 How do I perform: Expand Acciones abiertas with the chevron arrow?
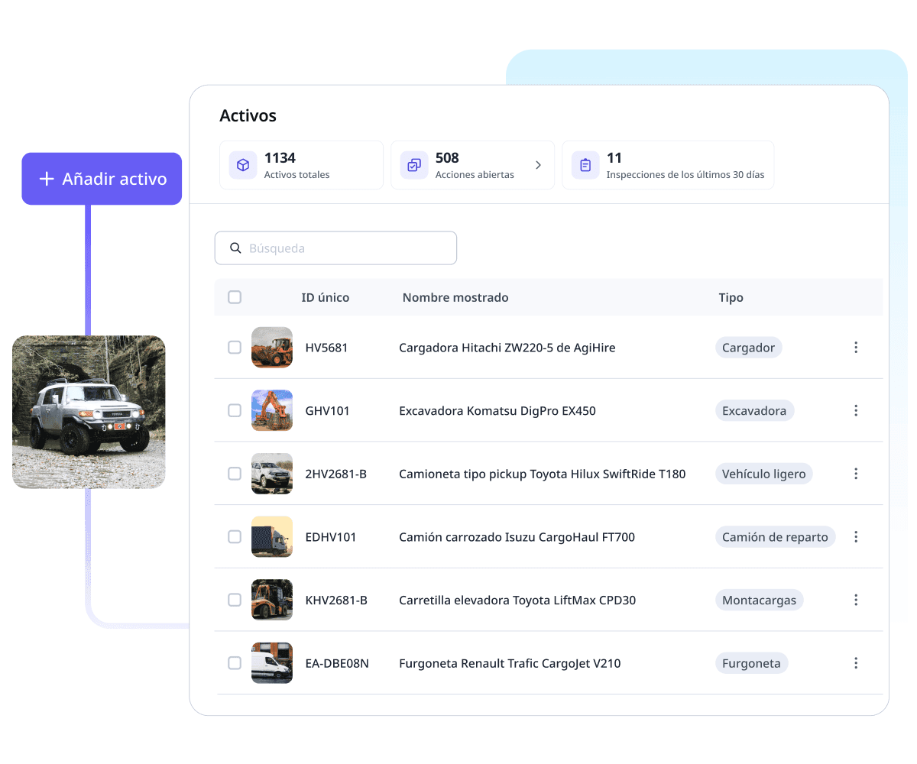coord(538,165)
